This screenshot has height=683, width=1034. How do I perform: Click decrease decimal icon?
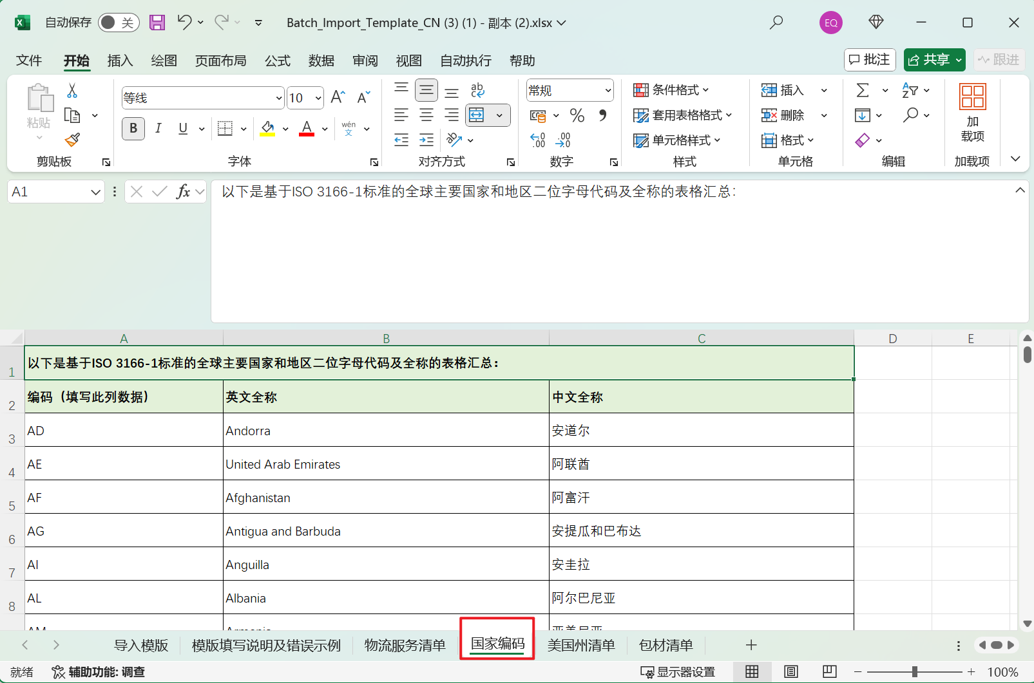563,140
